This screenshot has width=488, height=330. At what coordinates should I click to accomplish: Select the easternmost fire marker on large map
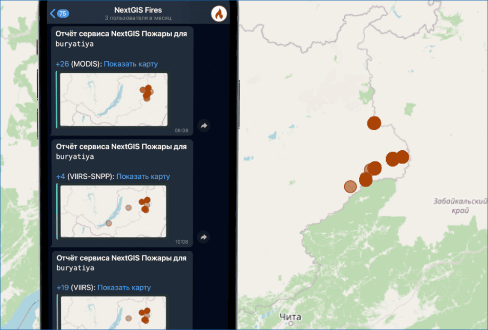(x=402, y=156)
